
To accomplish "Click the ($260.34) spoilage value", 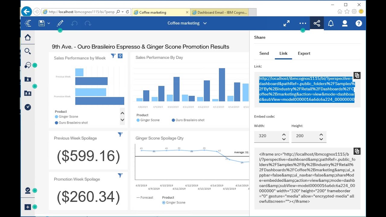I will click(88, 197).
